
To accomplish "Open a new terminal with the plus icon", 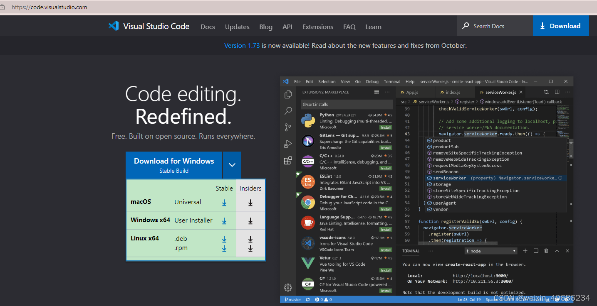I will coord(525,251).
